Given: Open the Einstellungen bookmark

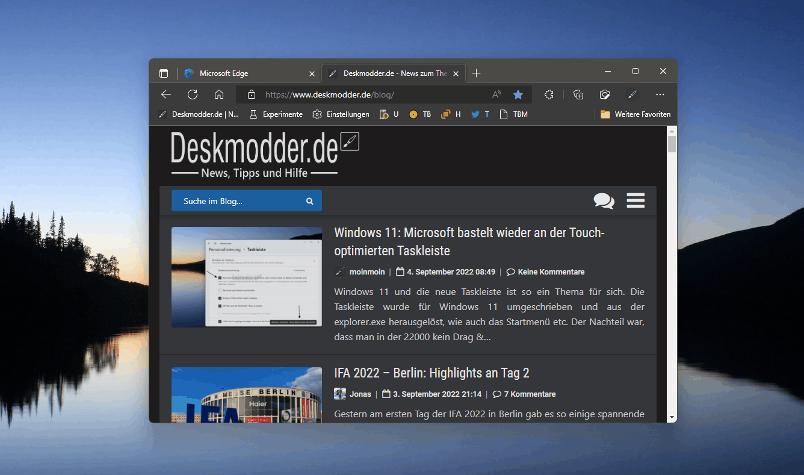Looking at the screenshot, I should point(341,114).
